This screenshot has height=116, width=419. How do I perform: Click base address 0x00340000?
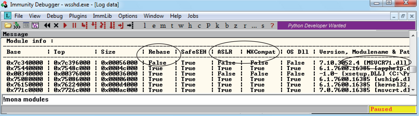pyautogui.click(x=25, y=74)
